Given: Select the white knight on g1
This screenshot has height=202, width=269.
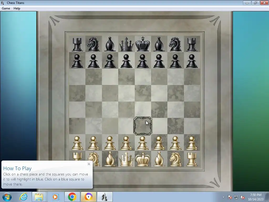Looking at the screenshot, I should 175,159.
